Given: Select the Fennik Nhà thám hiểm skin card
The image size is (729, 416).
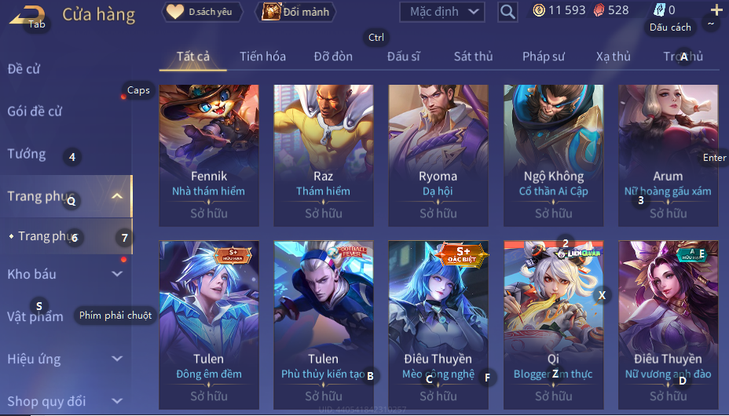Looking at the screenshot, I should [209, 155].
